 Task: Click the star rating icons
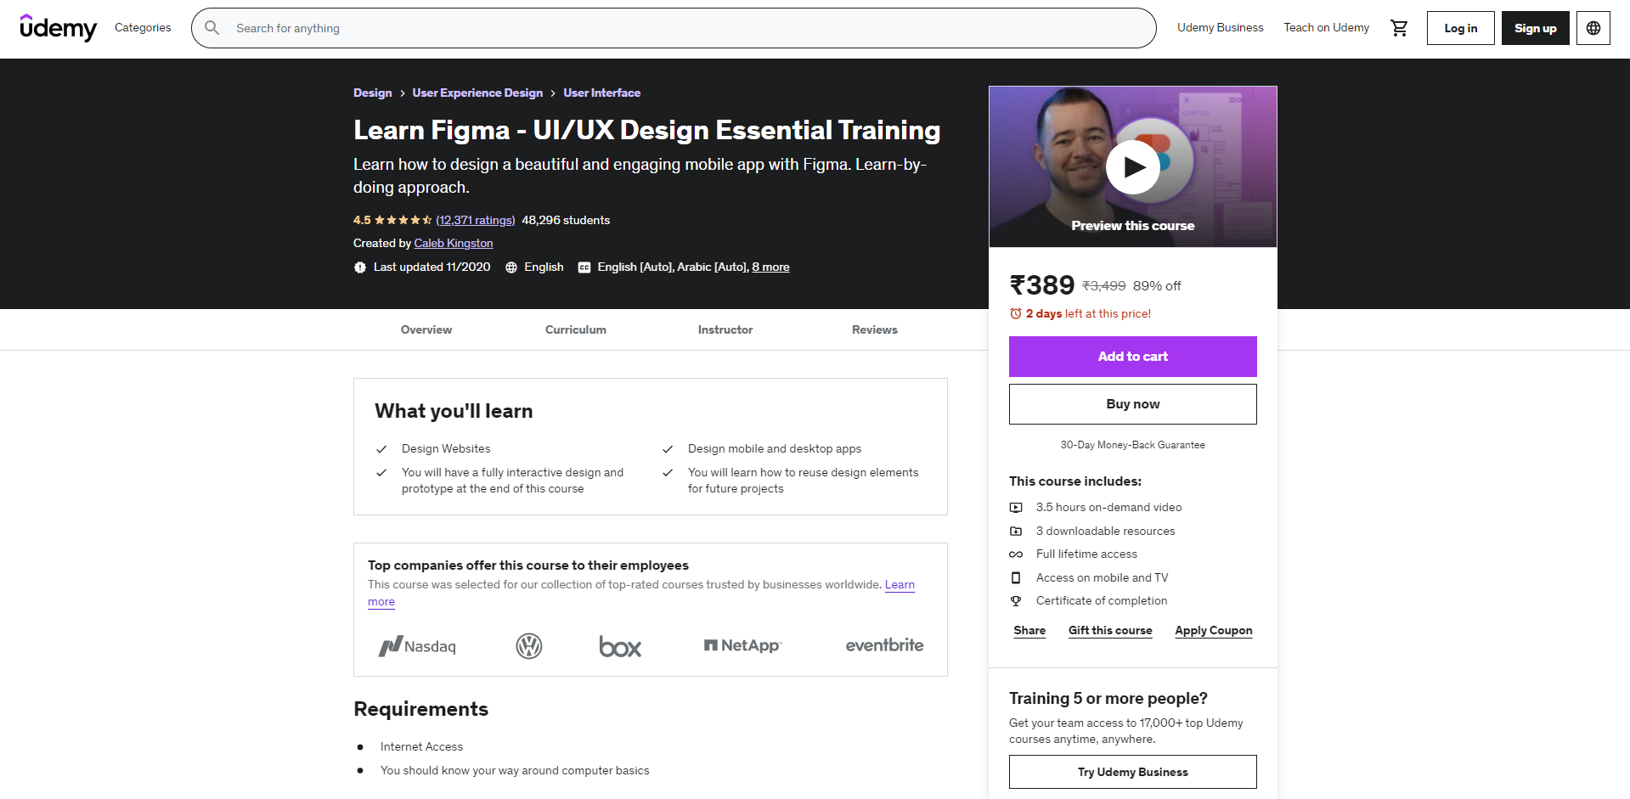(x=403, y=220)
